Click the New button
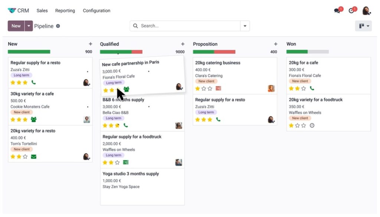Image resolution: width=380 pixels, height=217 pixels. click(16, 26)
